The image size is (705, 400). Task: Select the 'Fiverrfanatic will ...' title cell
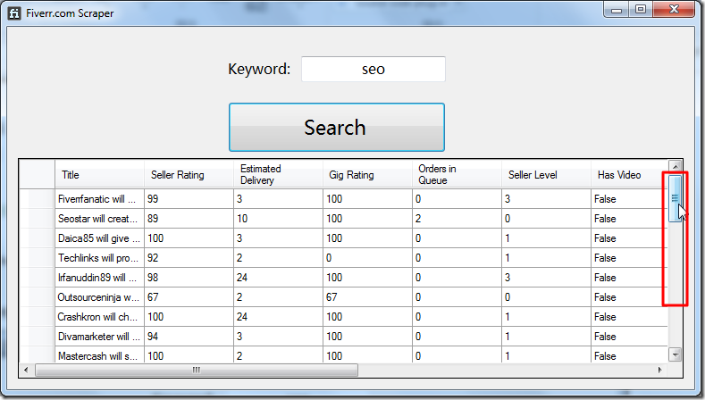99,198
